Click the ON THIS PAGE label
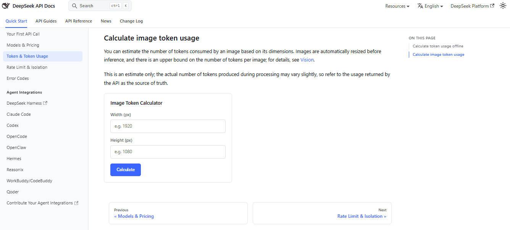This screenshot has height=230, width=510. [422, 38]
